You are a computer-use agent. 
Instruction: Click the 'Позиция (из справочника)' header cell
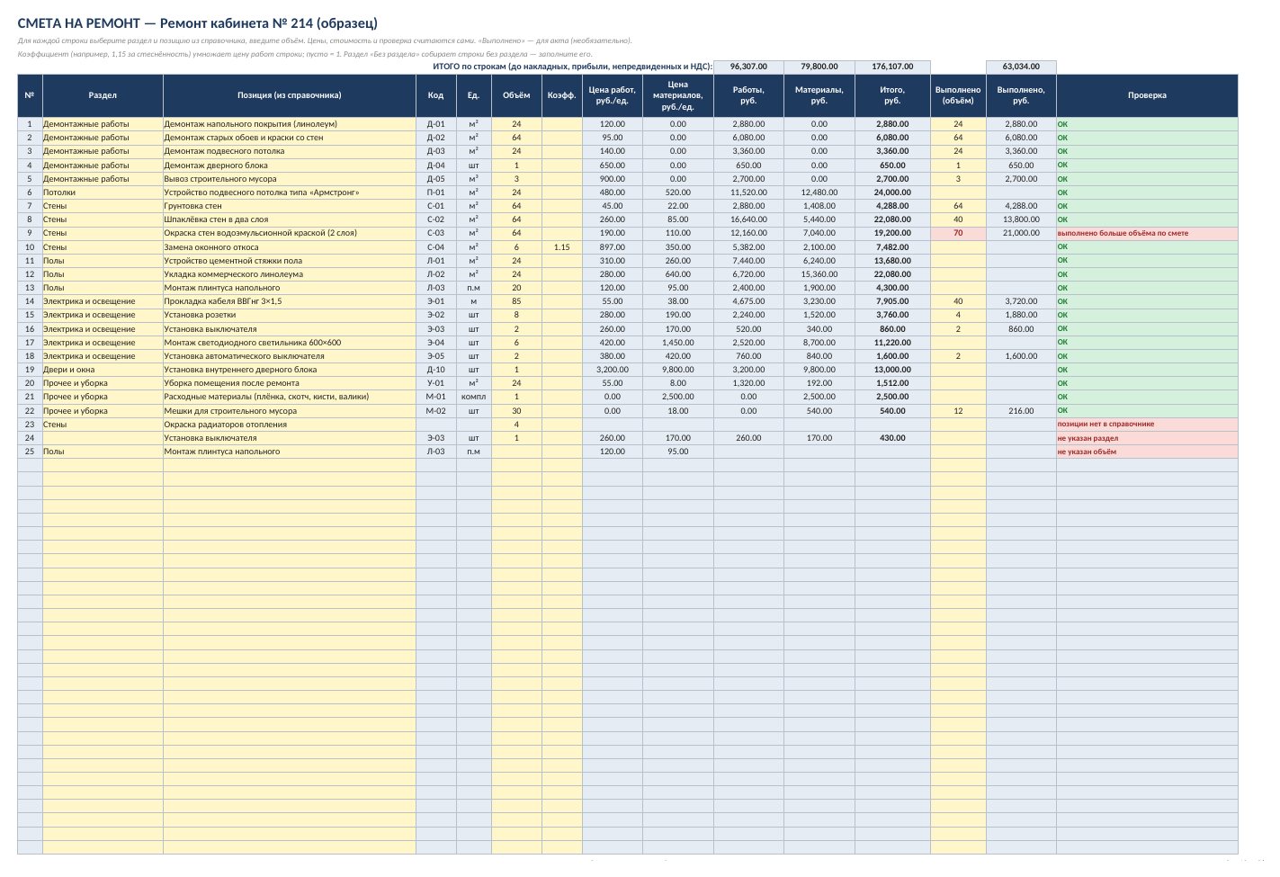289,95
